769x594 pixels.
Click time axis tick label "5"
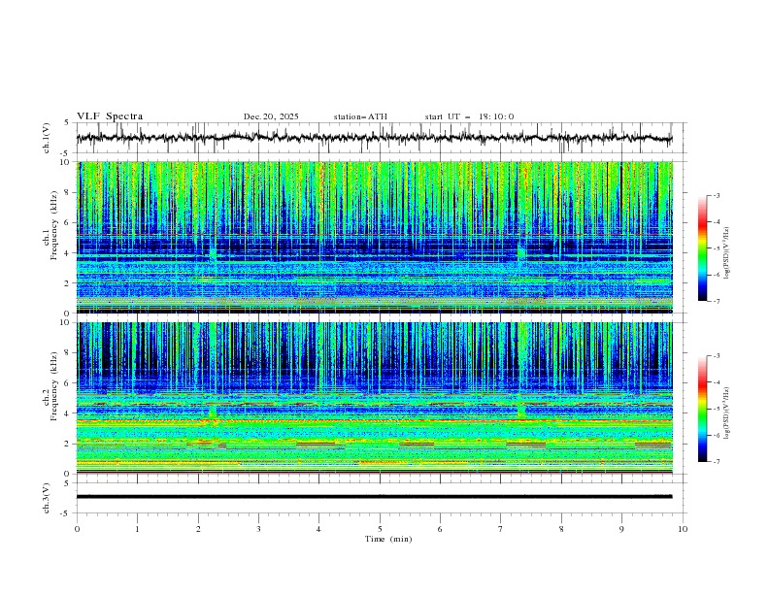click(x=380, y=529)
